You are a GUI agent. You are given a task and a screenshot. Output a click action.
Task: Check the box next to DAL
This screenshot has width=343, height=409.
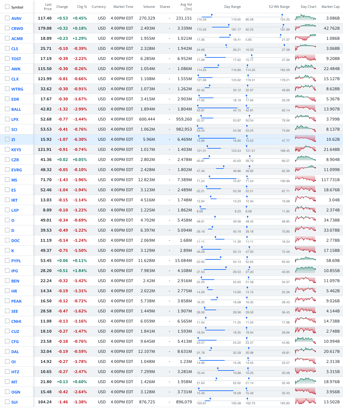(x=7, y=351)
